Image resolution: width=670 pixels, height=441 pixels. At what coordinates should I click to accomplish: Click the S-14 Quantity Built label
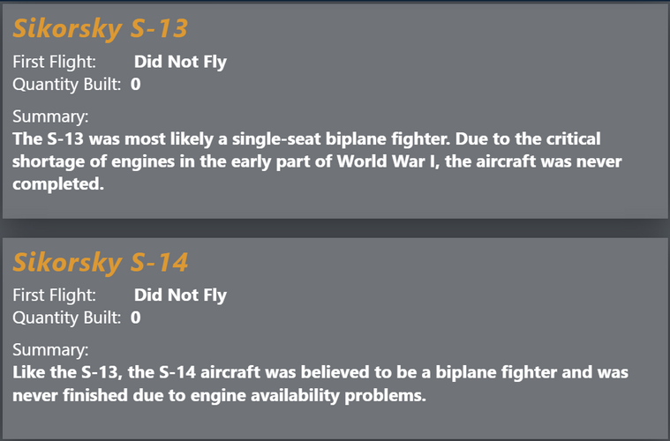pyautogui.click(x=67, y=318)
